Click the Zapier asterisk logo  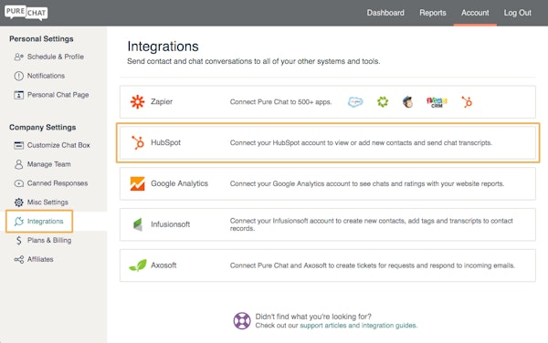tap(137, 102)
